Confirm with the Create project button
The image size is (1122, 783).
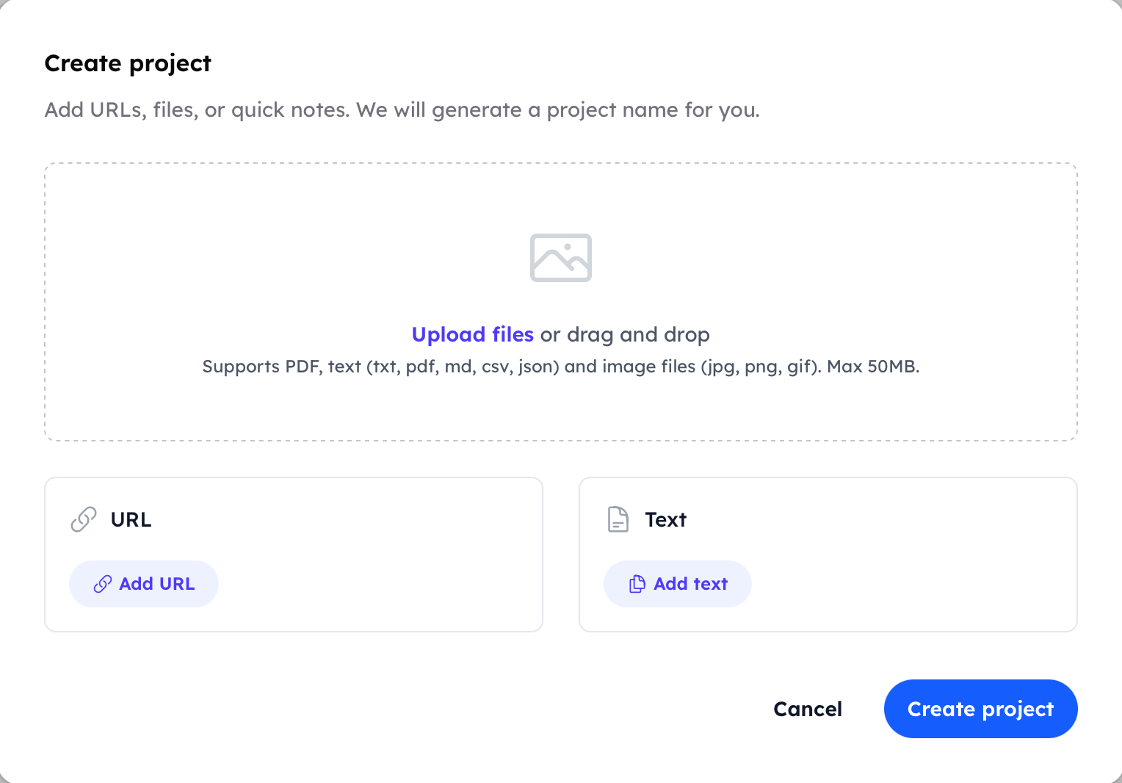click(980, 709)
